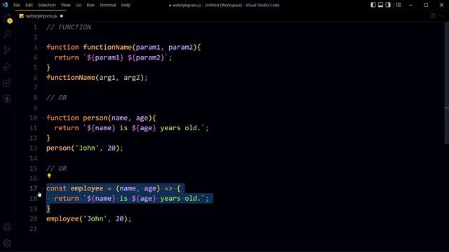Screen dimensions: 449x252
Task: Click 'const' keyword on line 17
Action: click(x=56, y=188)
